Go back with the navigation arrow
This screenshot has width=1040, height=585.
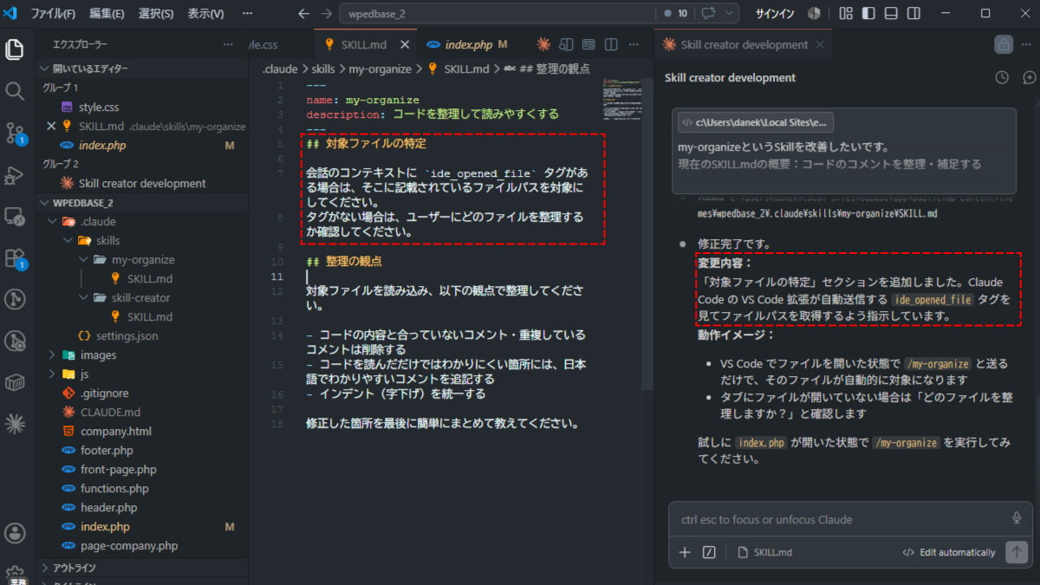(302, 13)
